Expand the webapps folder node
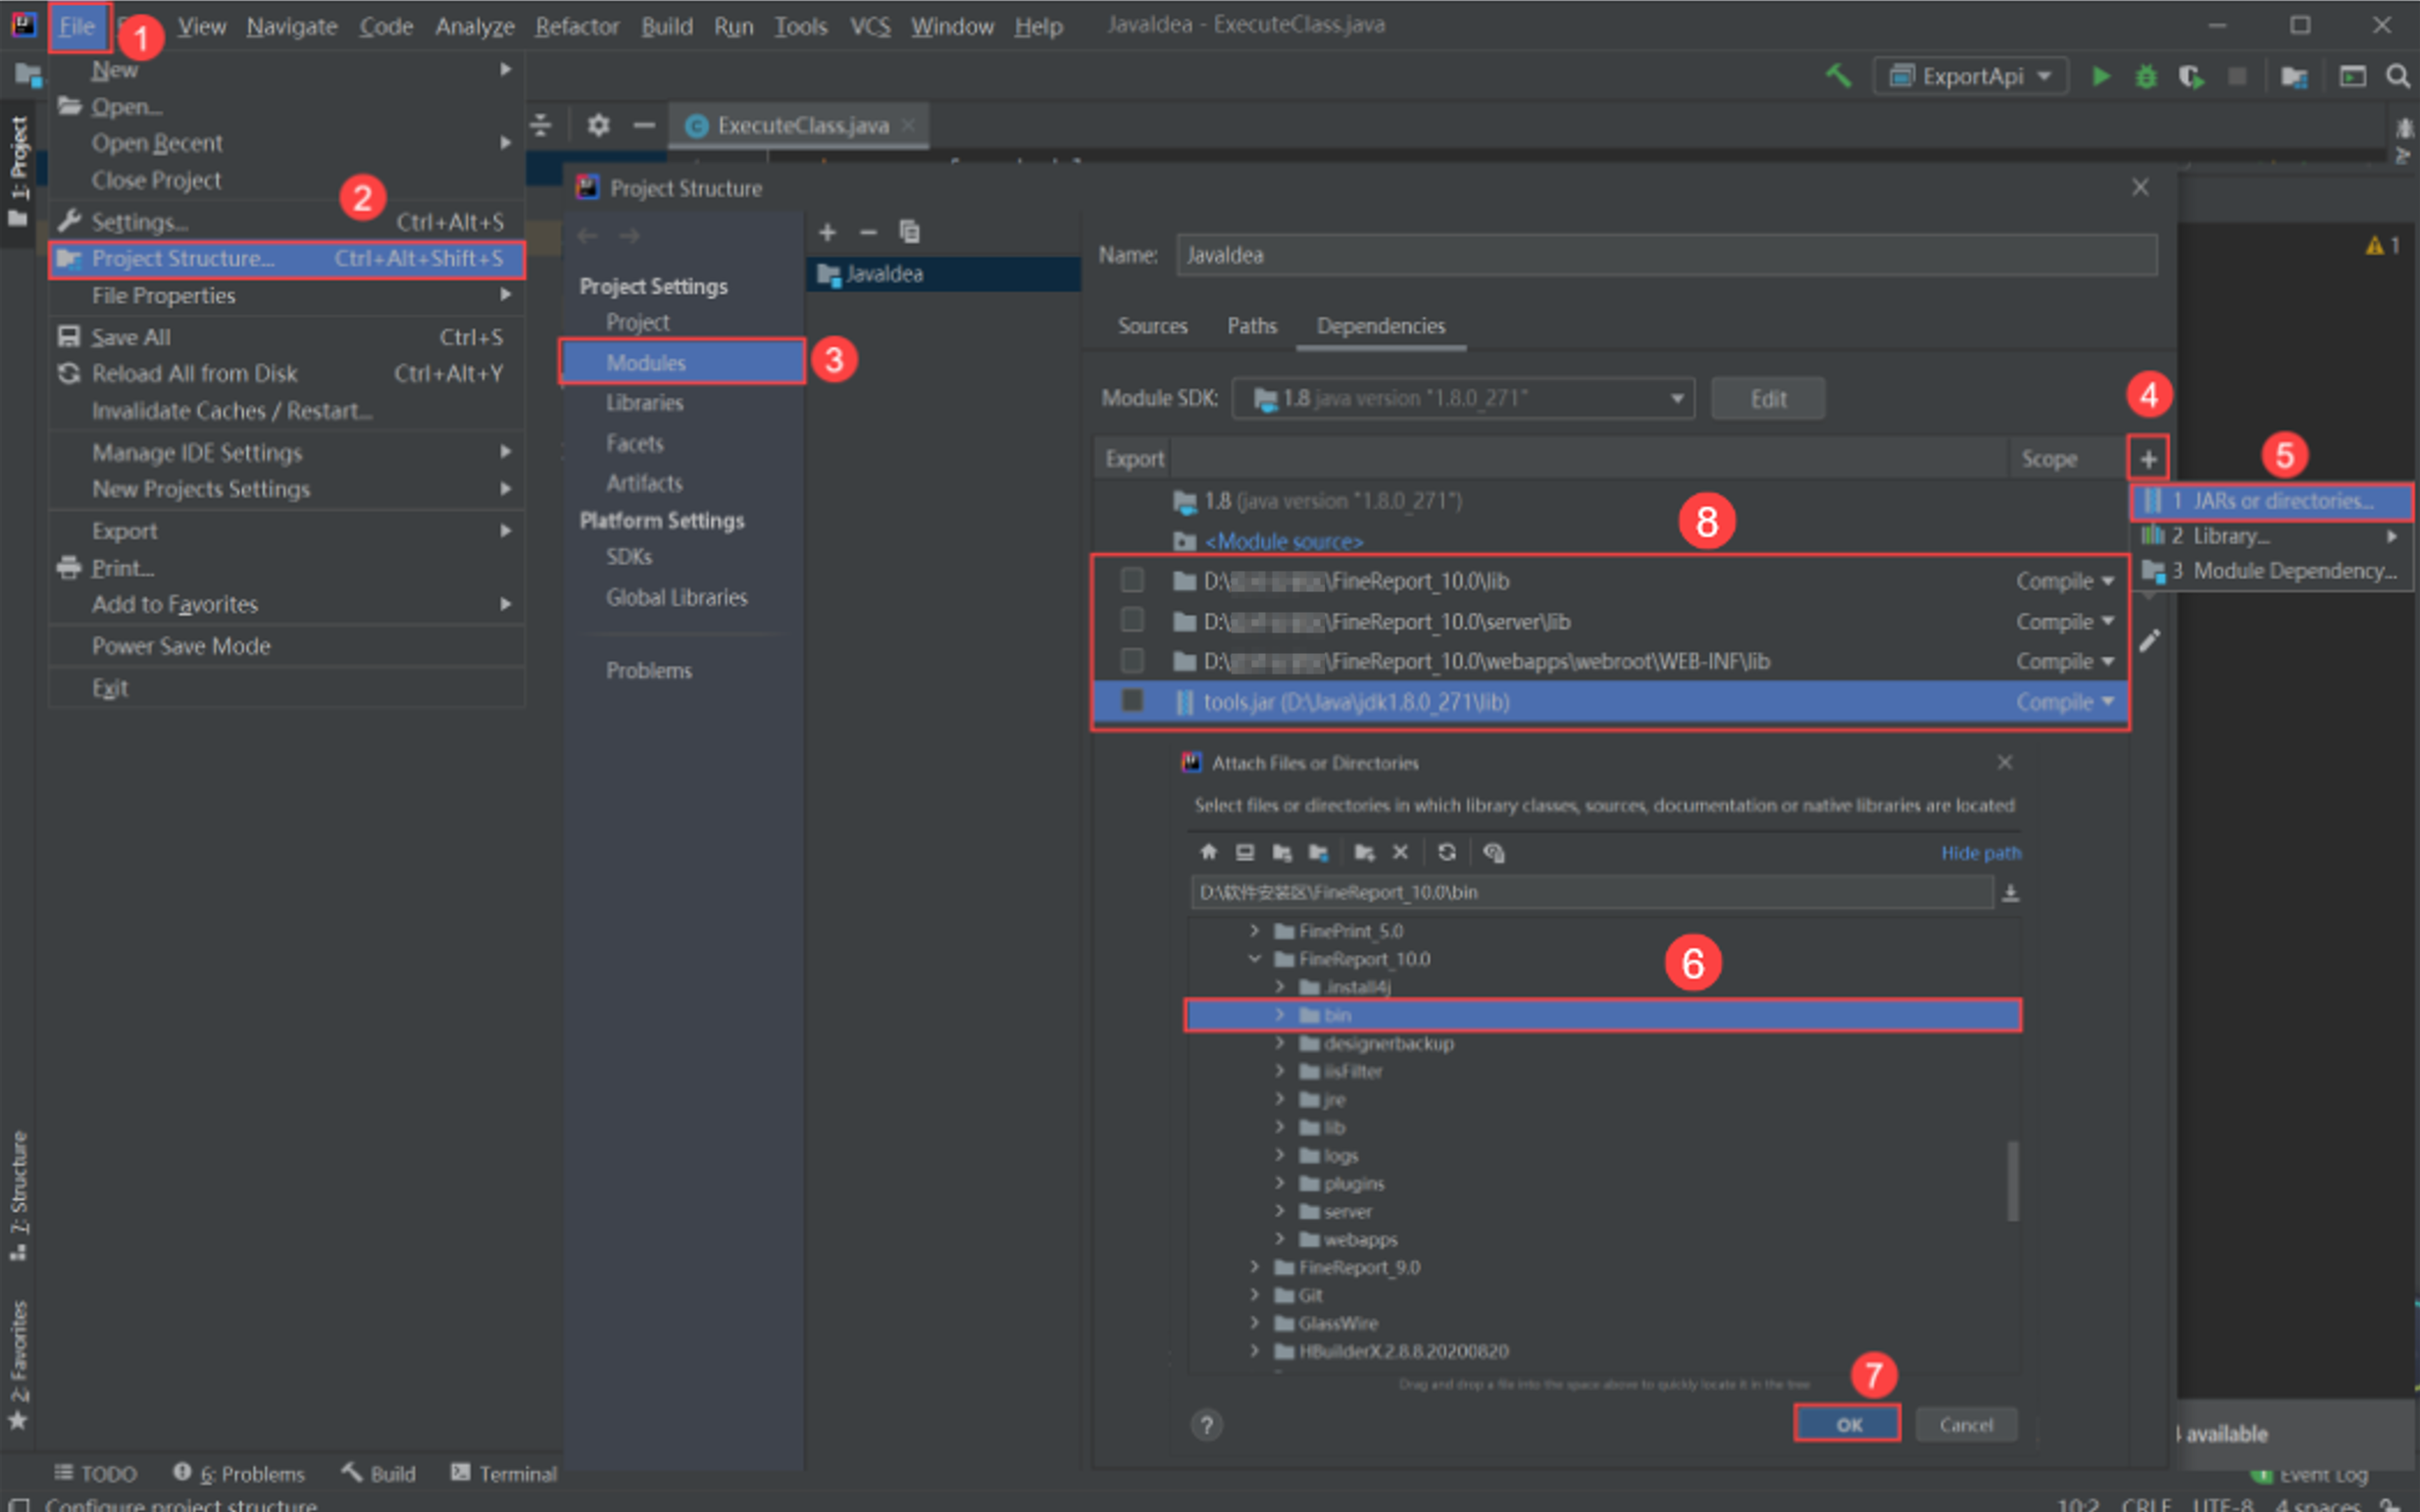The width and height of the screenshot is (2420, 1512). tap(1280, 1238)
